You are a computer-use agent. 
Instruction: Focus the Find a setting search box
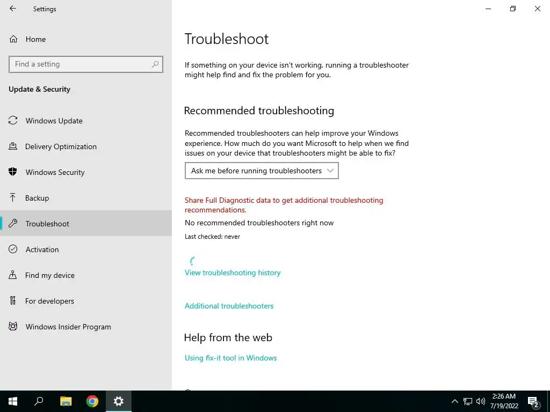tap(86, 64)
